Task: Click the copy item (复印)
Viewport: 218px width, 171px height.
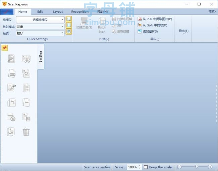Action: [118, 25]
